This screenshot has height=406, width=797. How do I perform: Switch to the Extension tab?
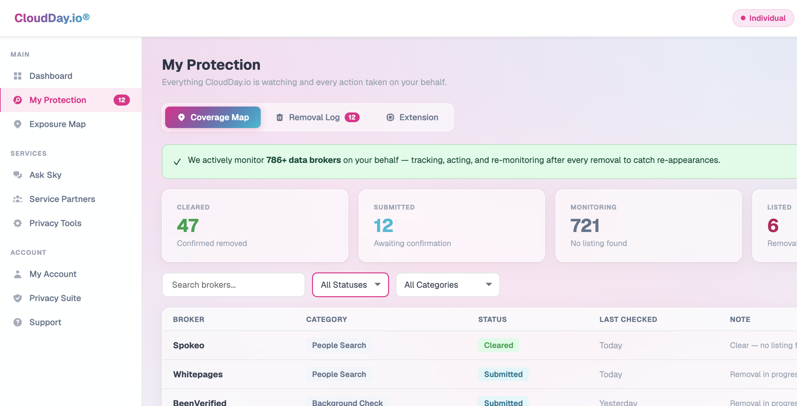[x=412, y=117]
